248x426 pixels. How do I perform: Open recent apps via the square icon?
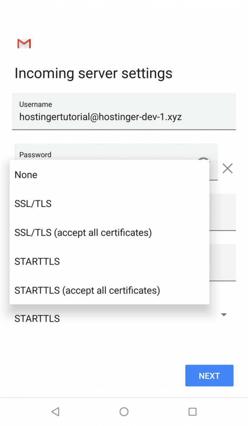click(x=193, y=411)
